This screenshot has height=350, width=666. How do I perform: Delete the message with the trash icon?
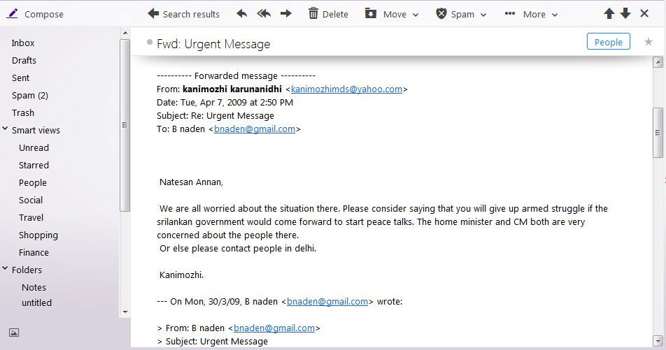tap(313, 13)
